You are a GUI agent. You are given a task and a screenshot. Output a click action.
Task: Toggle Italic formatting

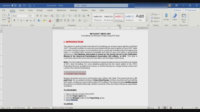tap(18, 21)
